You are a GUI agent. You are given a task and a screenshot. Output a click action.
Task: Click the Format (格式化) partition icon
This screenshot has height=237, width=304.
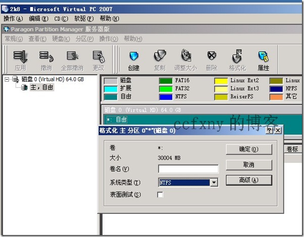coord(237,56)
